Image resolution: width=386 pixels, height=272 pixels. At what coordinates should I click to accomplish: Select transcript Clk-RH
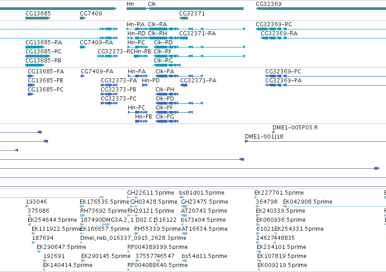[157, 33]
